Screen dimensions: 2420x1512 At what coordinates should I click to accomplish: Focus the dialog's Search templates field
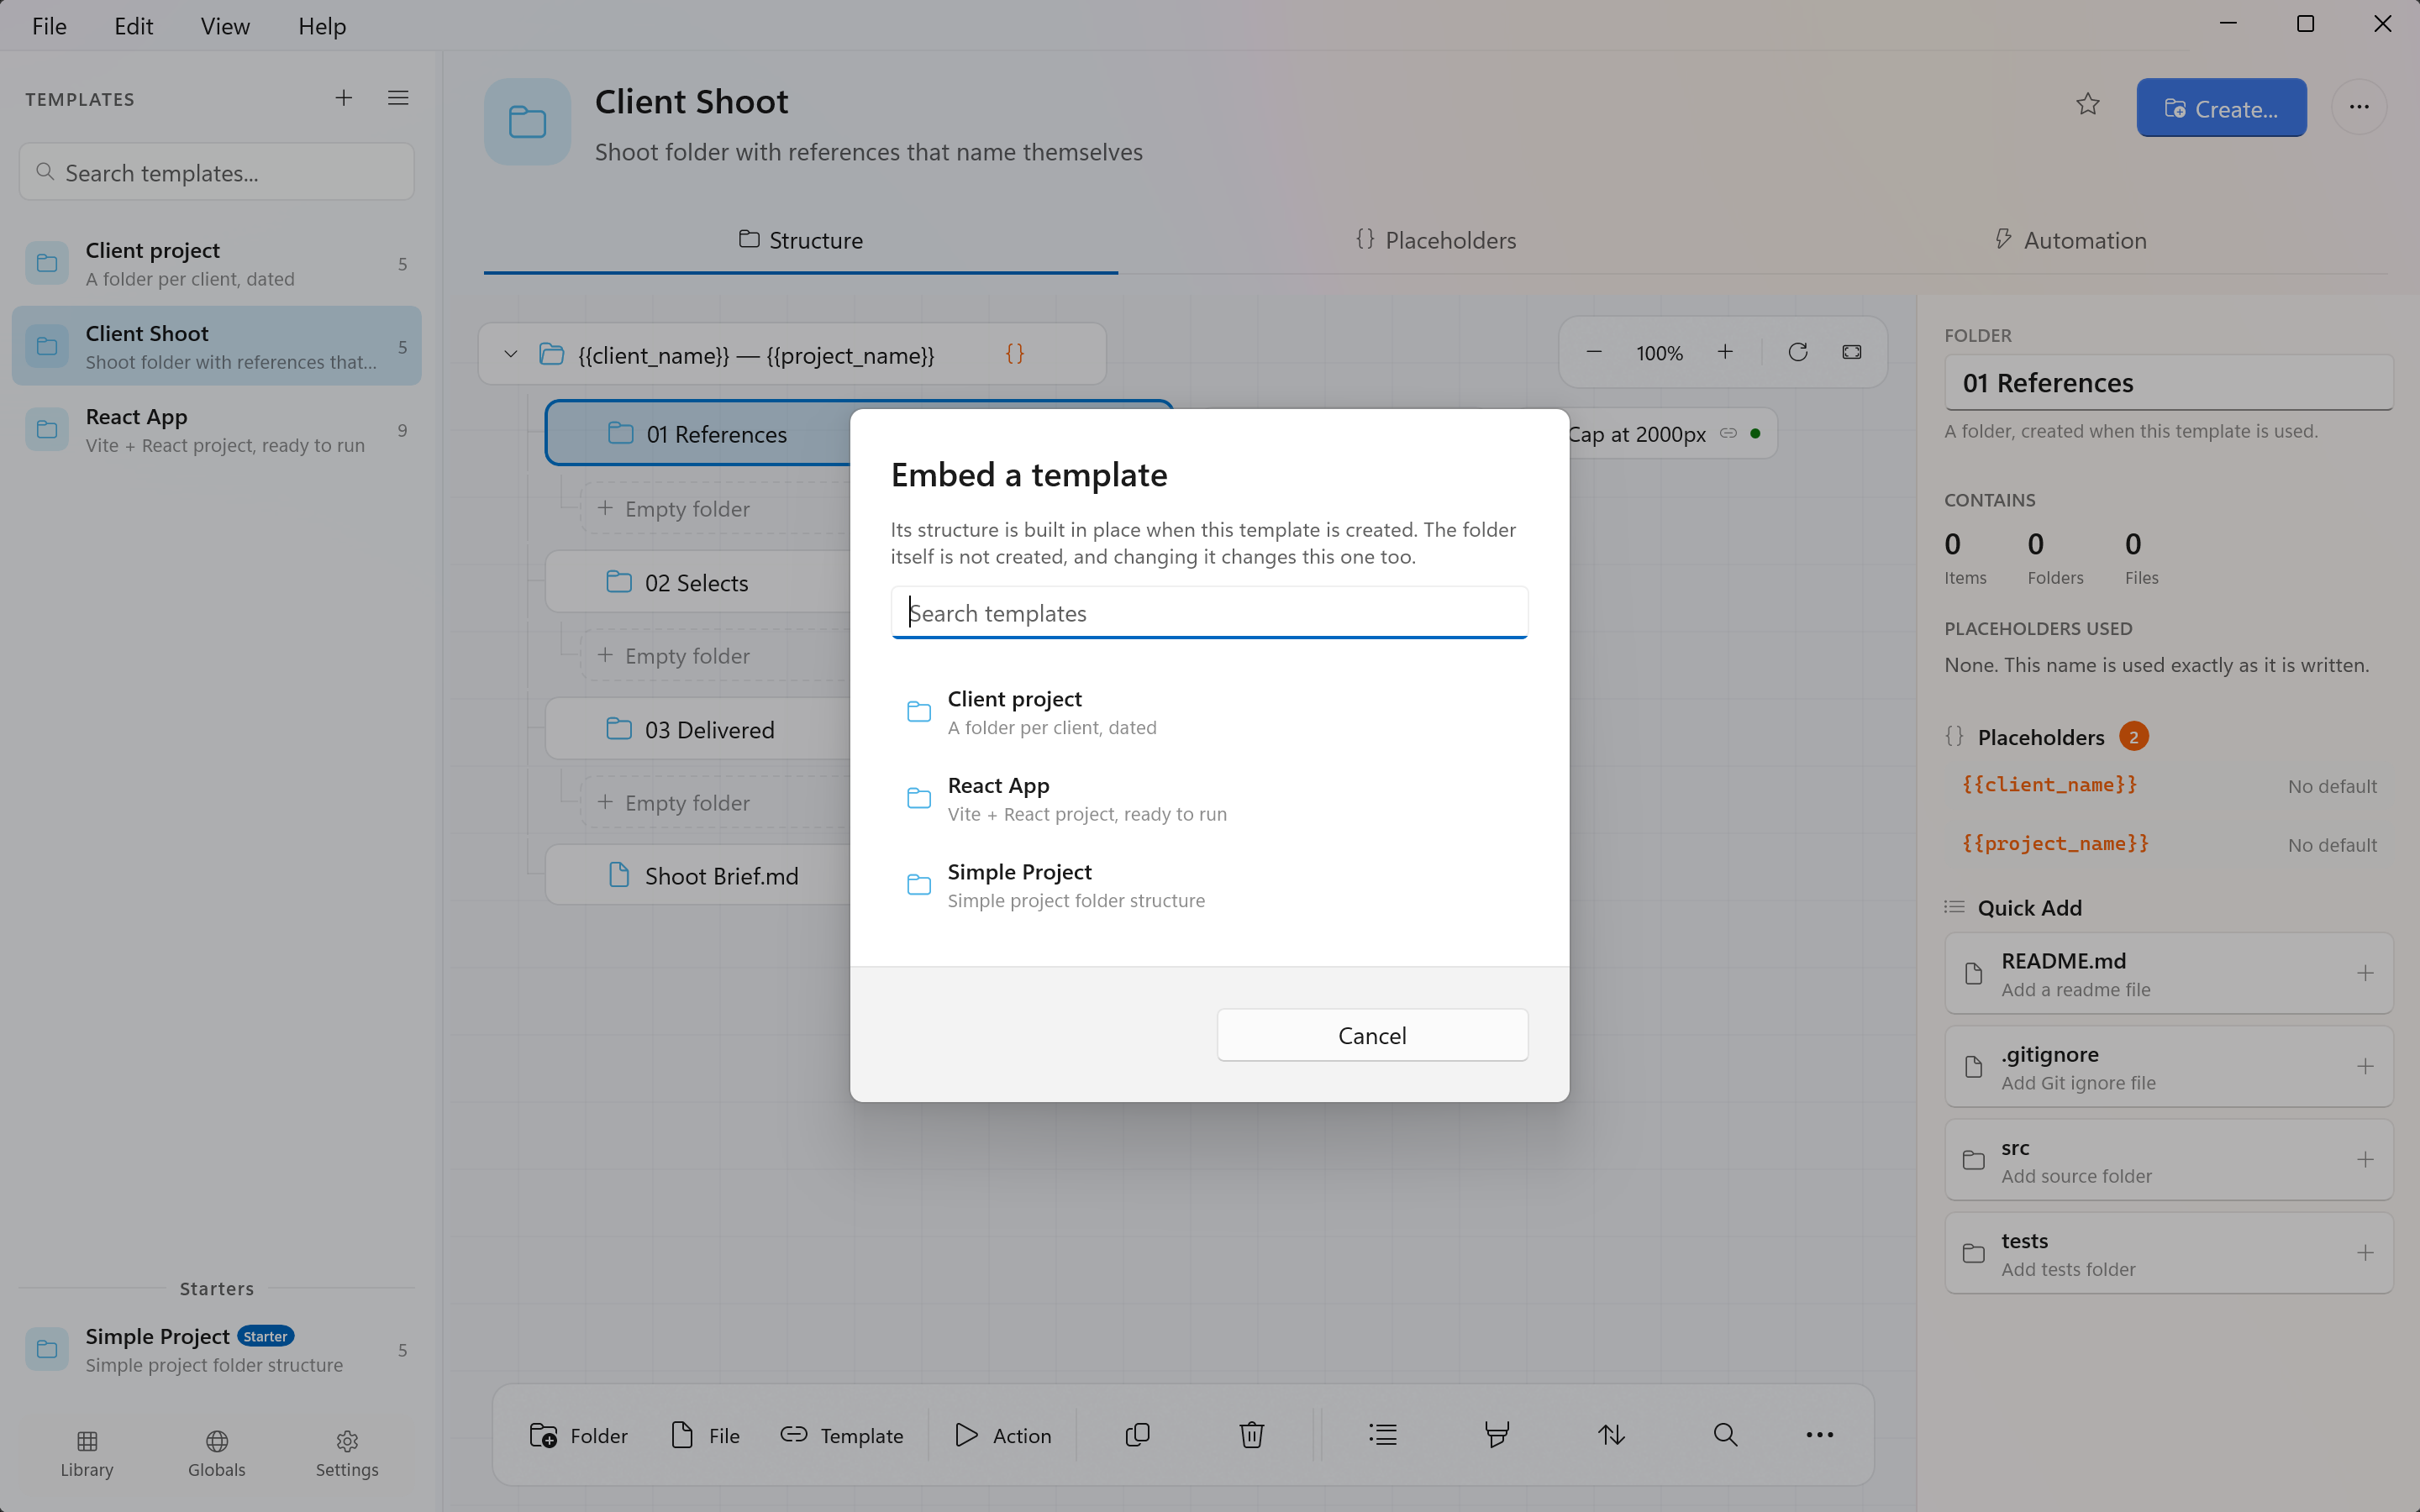pyautogui.click(x=1209, y=613)
